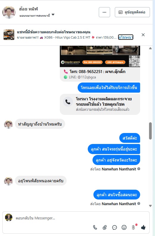
Task: Open ดูข้อมูลติดต่อ contact info button
Action: (132, 12)
